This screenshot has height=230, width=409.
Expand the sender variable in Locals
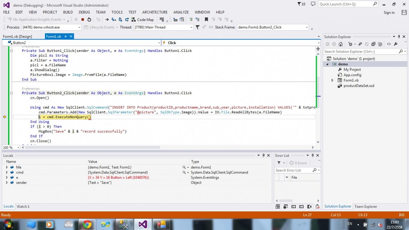coord(7,183)
